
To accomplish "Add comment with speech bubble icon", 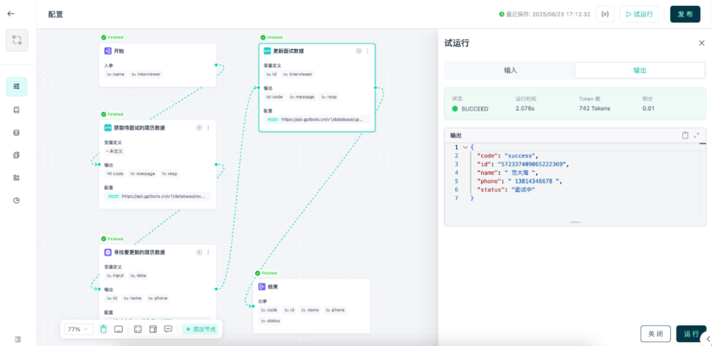I will [x=168, y=330].
